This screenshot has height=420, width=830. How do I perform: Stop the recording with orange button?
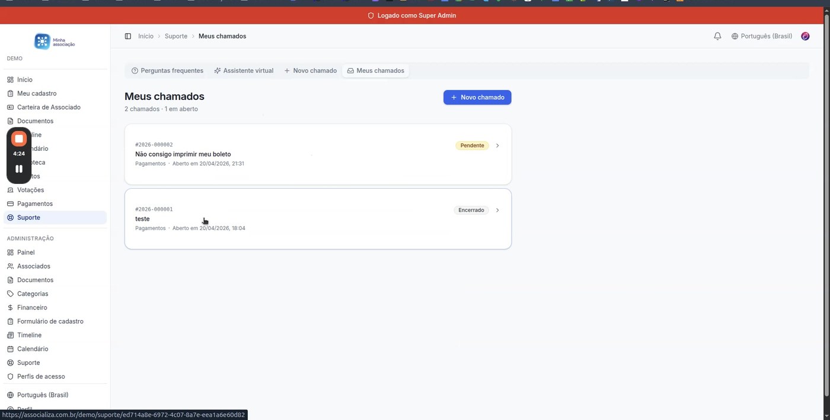[18, 138]
